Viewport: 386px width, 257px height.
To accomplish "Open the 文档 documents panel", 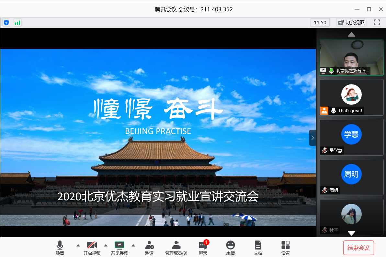I will point(258,248).
